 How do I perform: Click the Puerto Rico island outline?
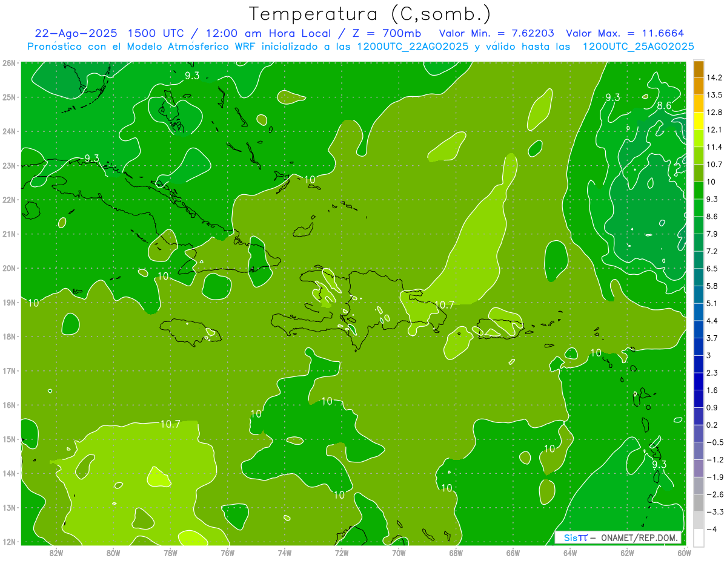[500, 327]
